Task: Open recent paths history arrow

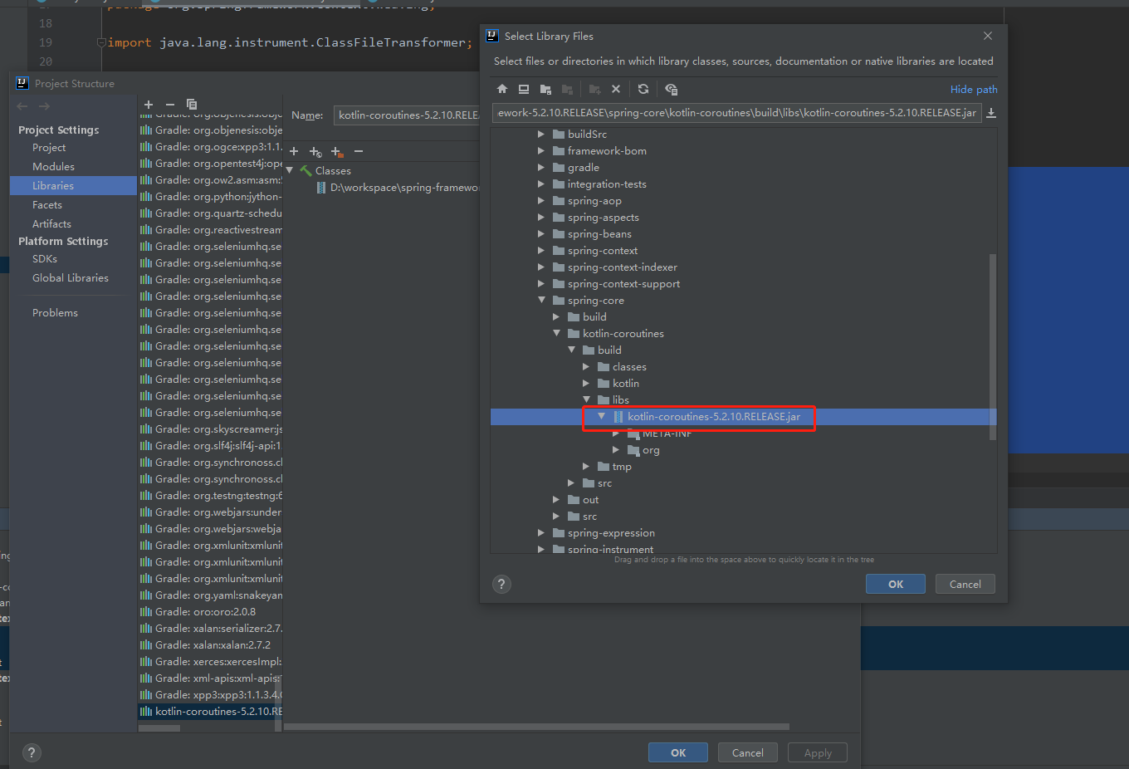Action: click(991, 113)
